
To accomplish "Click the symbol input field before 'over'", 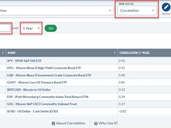I will (5, 28).
